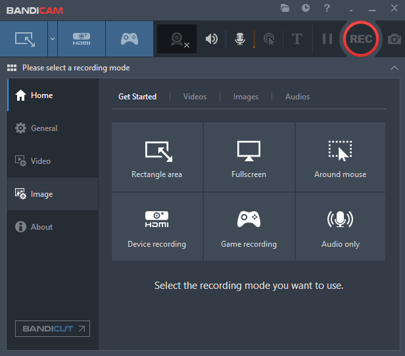This screenshot has width=405, height=356.
Task: Switch to game recording mode in toolbar
Action: [x=130, y=39]
